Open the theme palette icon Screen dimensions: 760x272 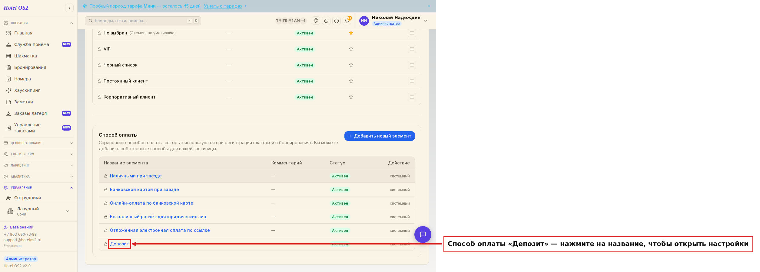coord(316,21)
